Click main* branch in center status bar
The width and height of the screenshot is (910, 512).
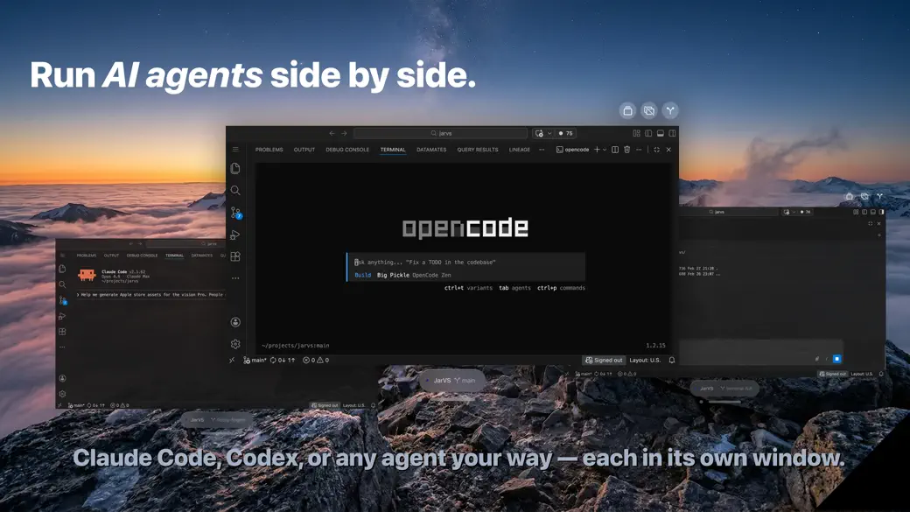pos(255,360)
